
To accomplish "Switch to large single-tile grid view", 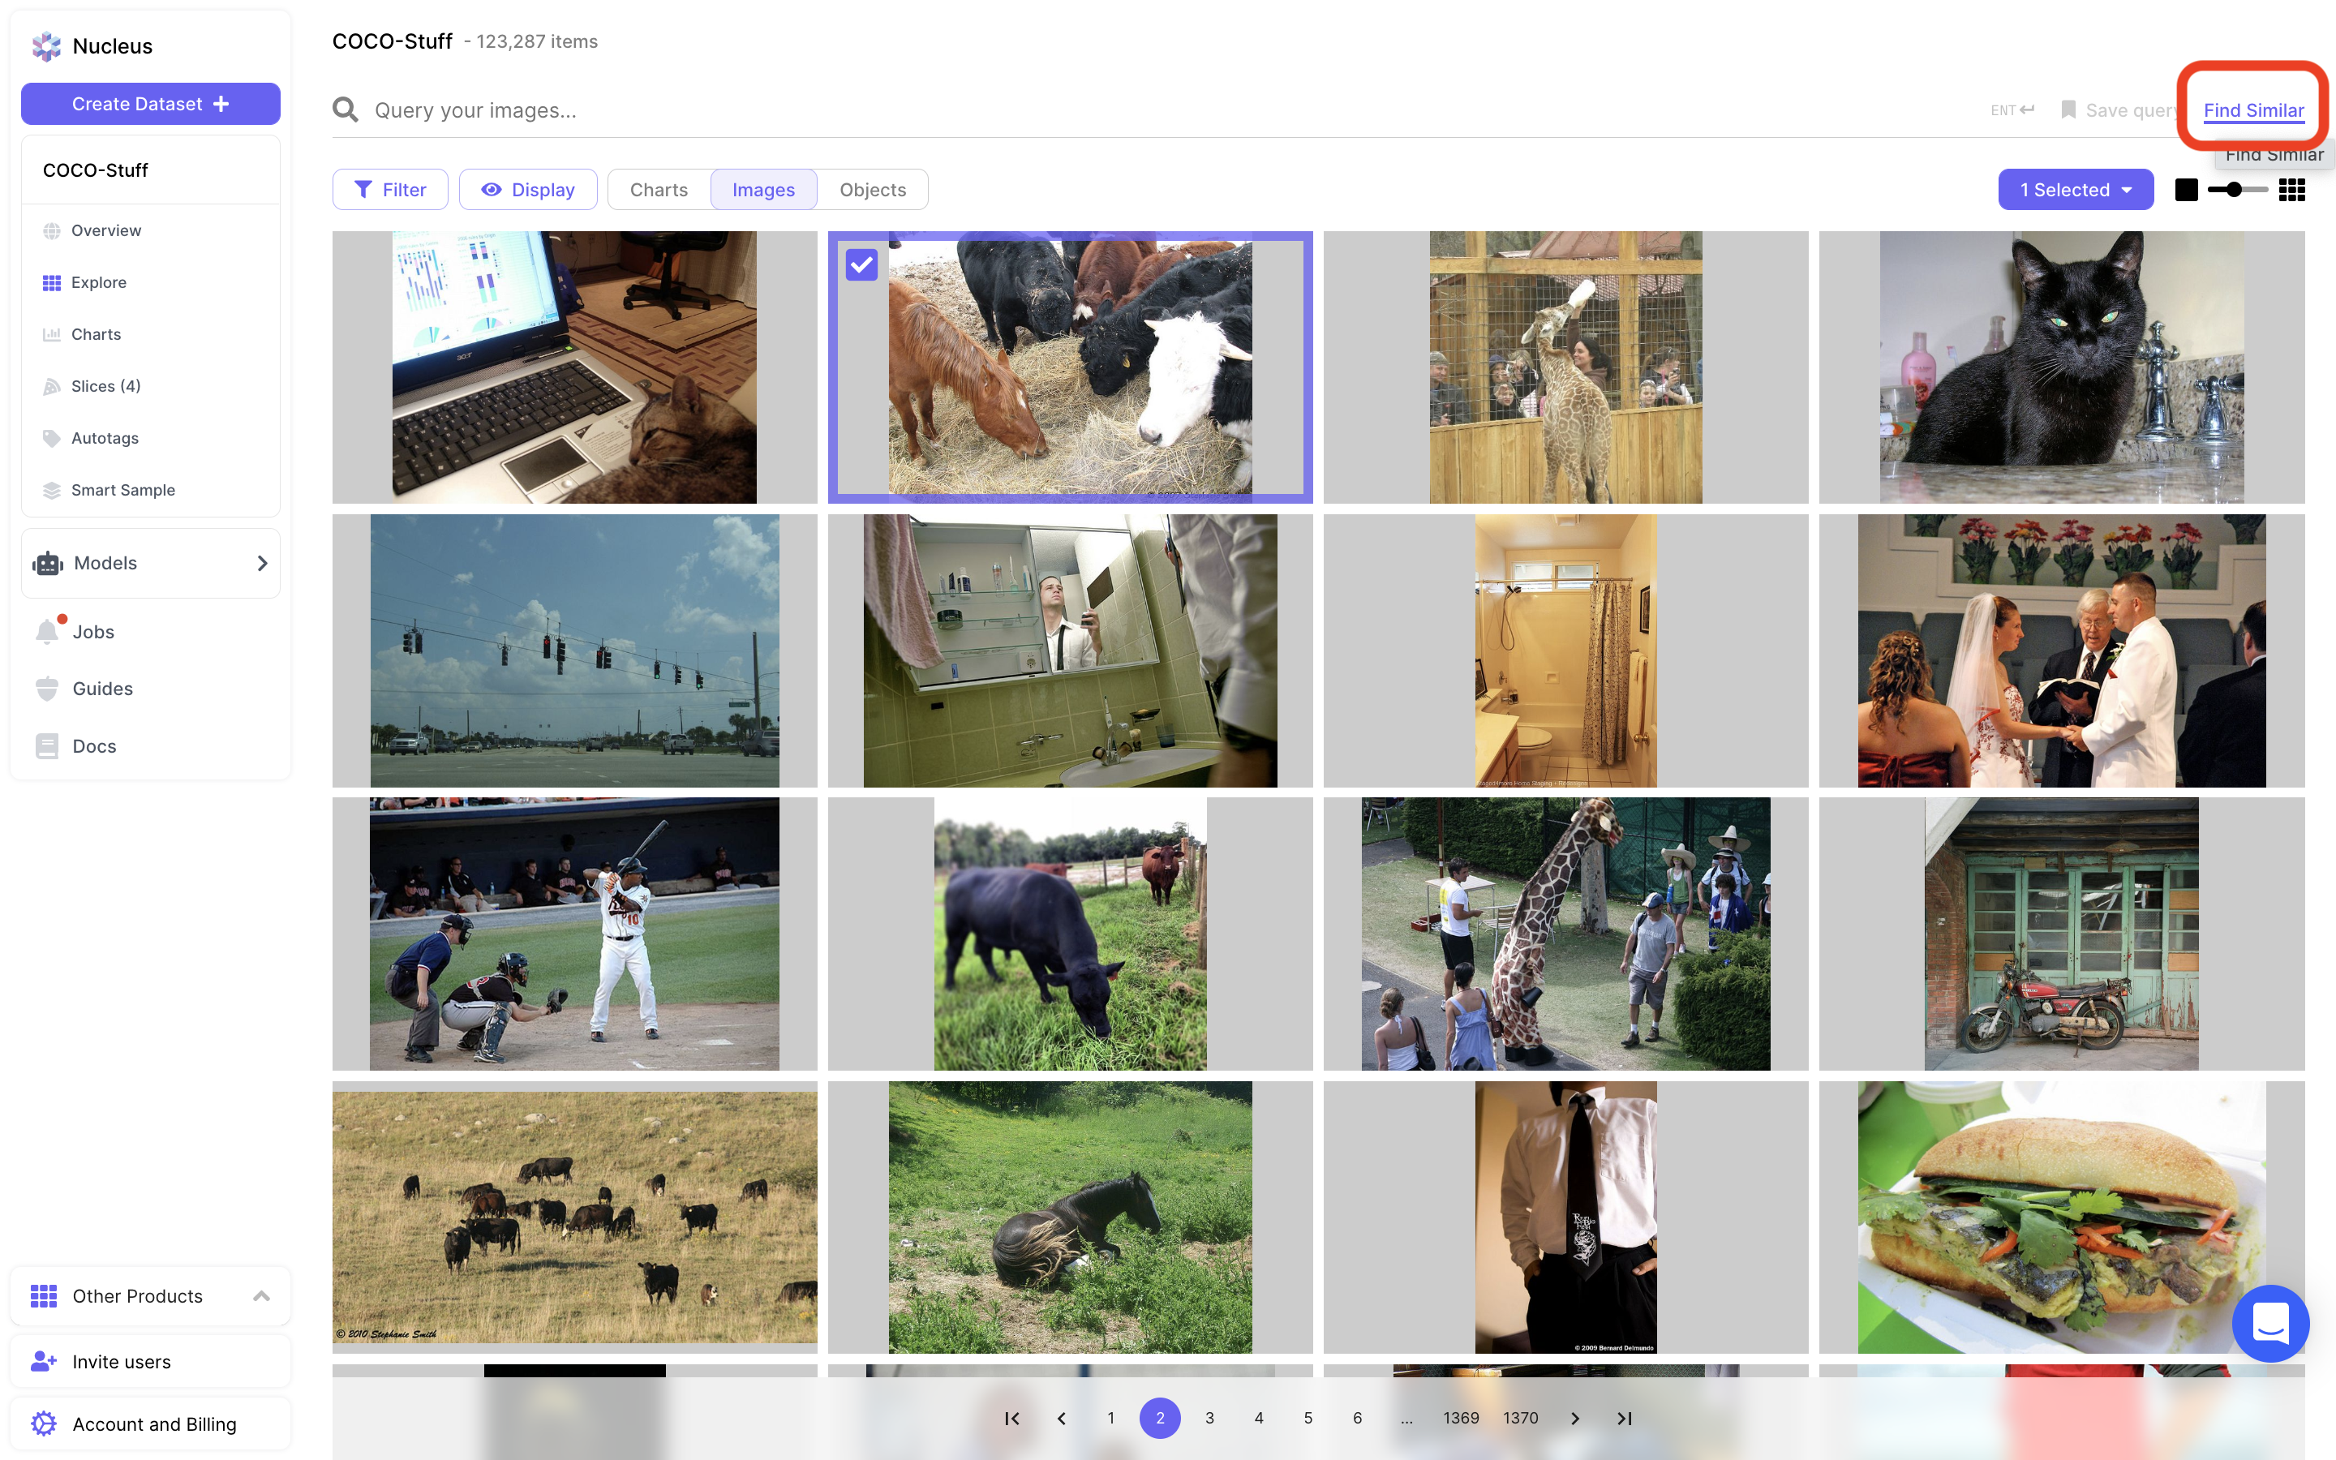I will pos(2185,191).
